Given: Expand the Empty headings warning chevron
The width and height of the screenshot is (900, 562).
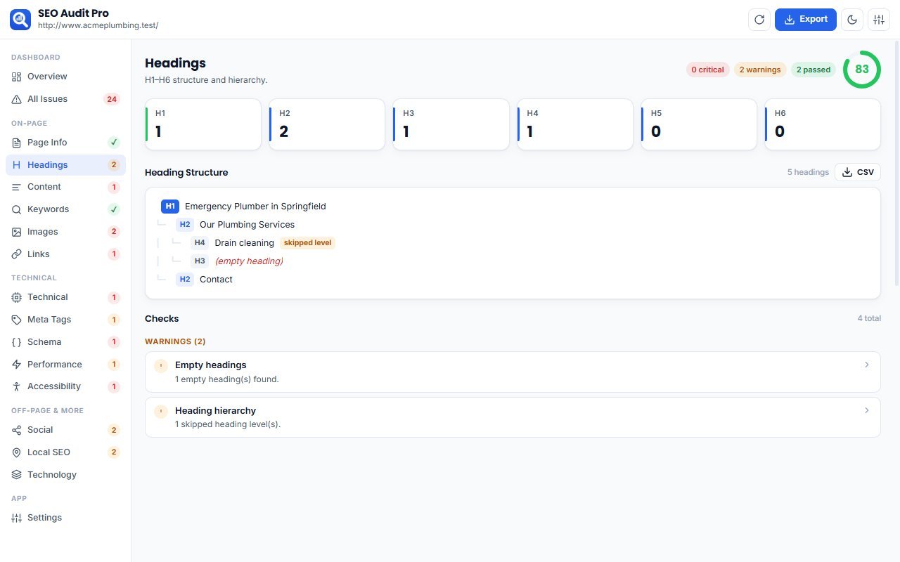Looking at the screenshot, I should pos(866,365).
